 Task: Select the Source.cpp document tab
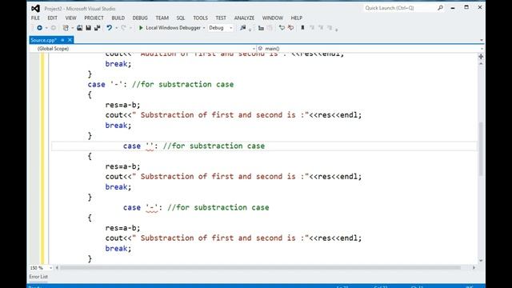click(x=44, y=40)
